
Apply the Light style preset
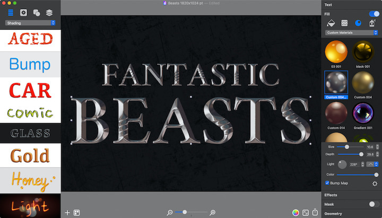30,206
